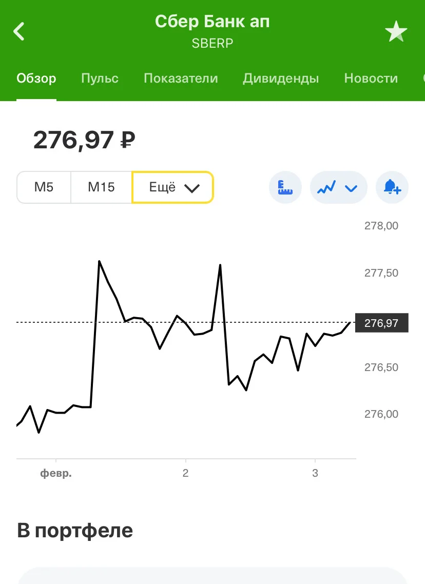Click the 276,97 ₽ price heading

click(x=84, y=140)
